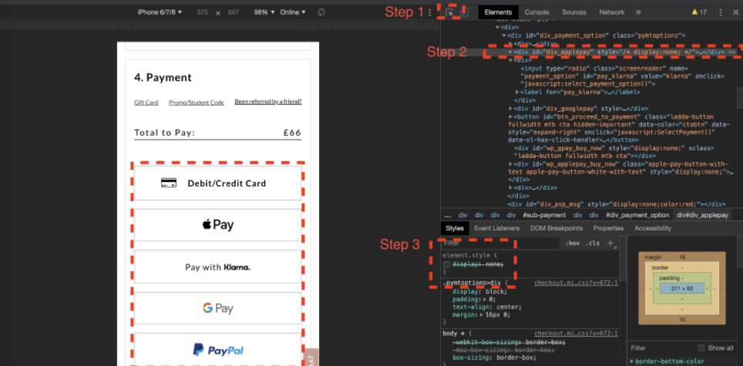Collapse the div_payment_option node
The width and height of the screenshot is (743, 366).
(x=504, y=35)
